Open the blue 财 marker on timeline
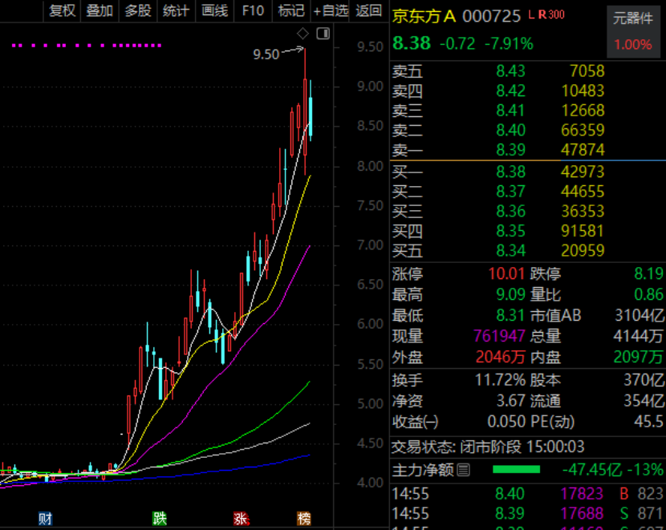Image resolution: width=666 pixels, height=530 pixels. click(46, 519)
